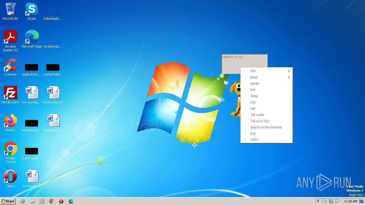Select Search on the Internet entry
The image size is (365, 205).
click(267, 127)
